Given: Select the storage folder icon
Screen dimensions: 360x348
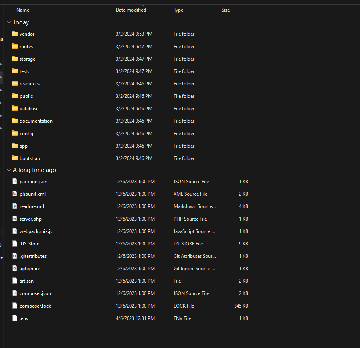Looking at the screenshot, I should (x=15, y=59).
